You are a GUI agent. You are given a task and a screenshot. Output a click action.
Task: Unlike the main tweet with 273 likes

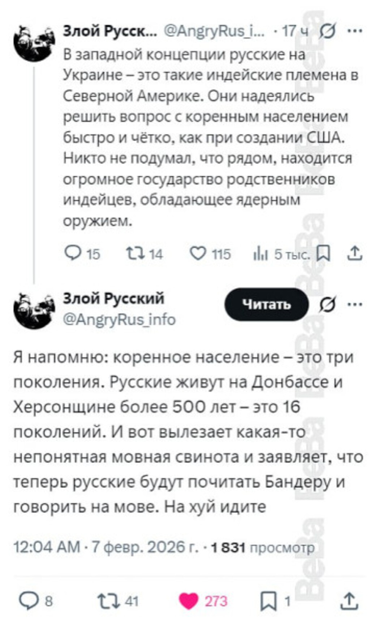click(x=189, y=601)
